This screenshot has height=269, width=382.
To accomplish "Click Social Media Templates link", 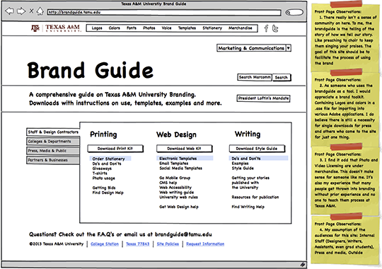I will pos(180,168).
